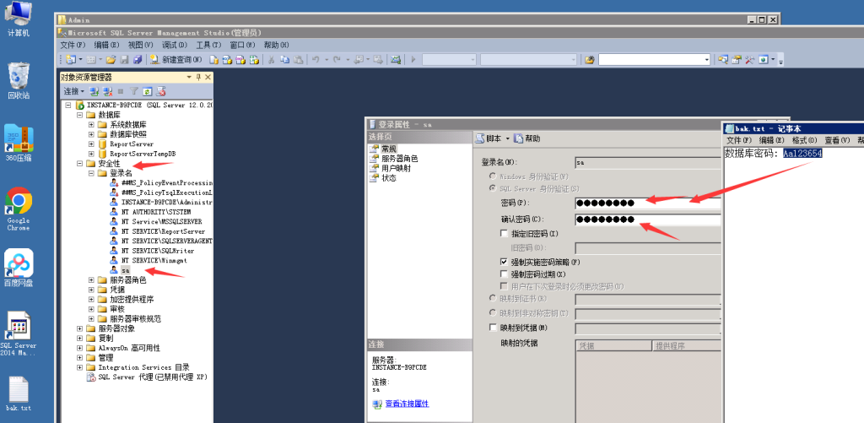The height and width of the screenshot is (423, 864).
Task: Open the 360压缩 desktop icon
Action: click(19, 141)
